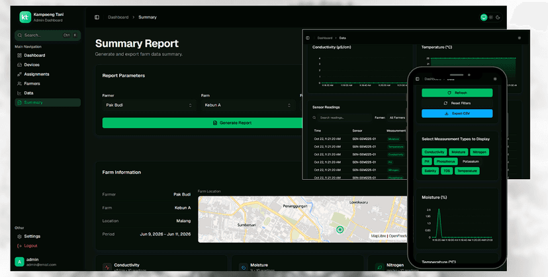This screenshot has height=277, width=548.
Task: Open the Settings page from sidebar
Action: coord(48,237)
